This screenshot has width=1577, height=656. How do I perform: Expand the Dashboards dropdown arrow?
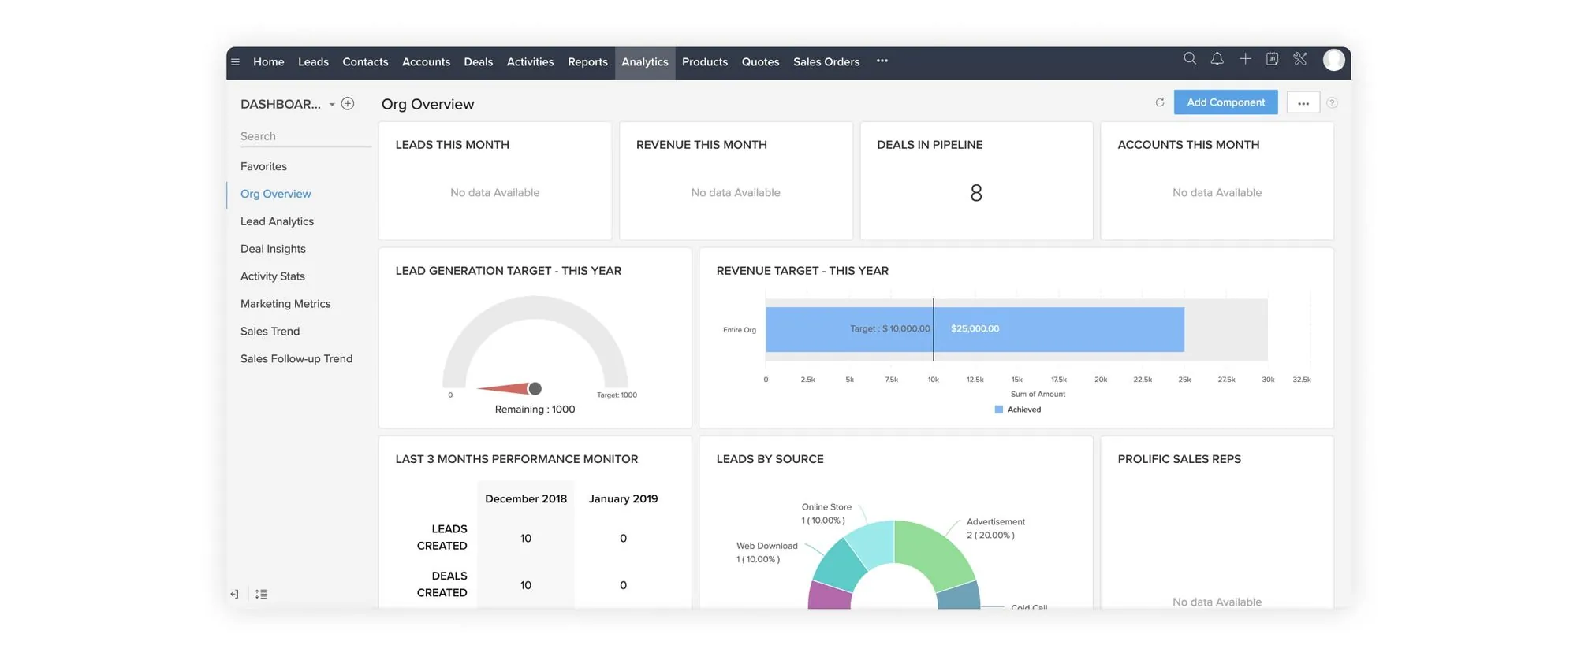click(x=332, y=105)
